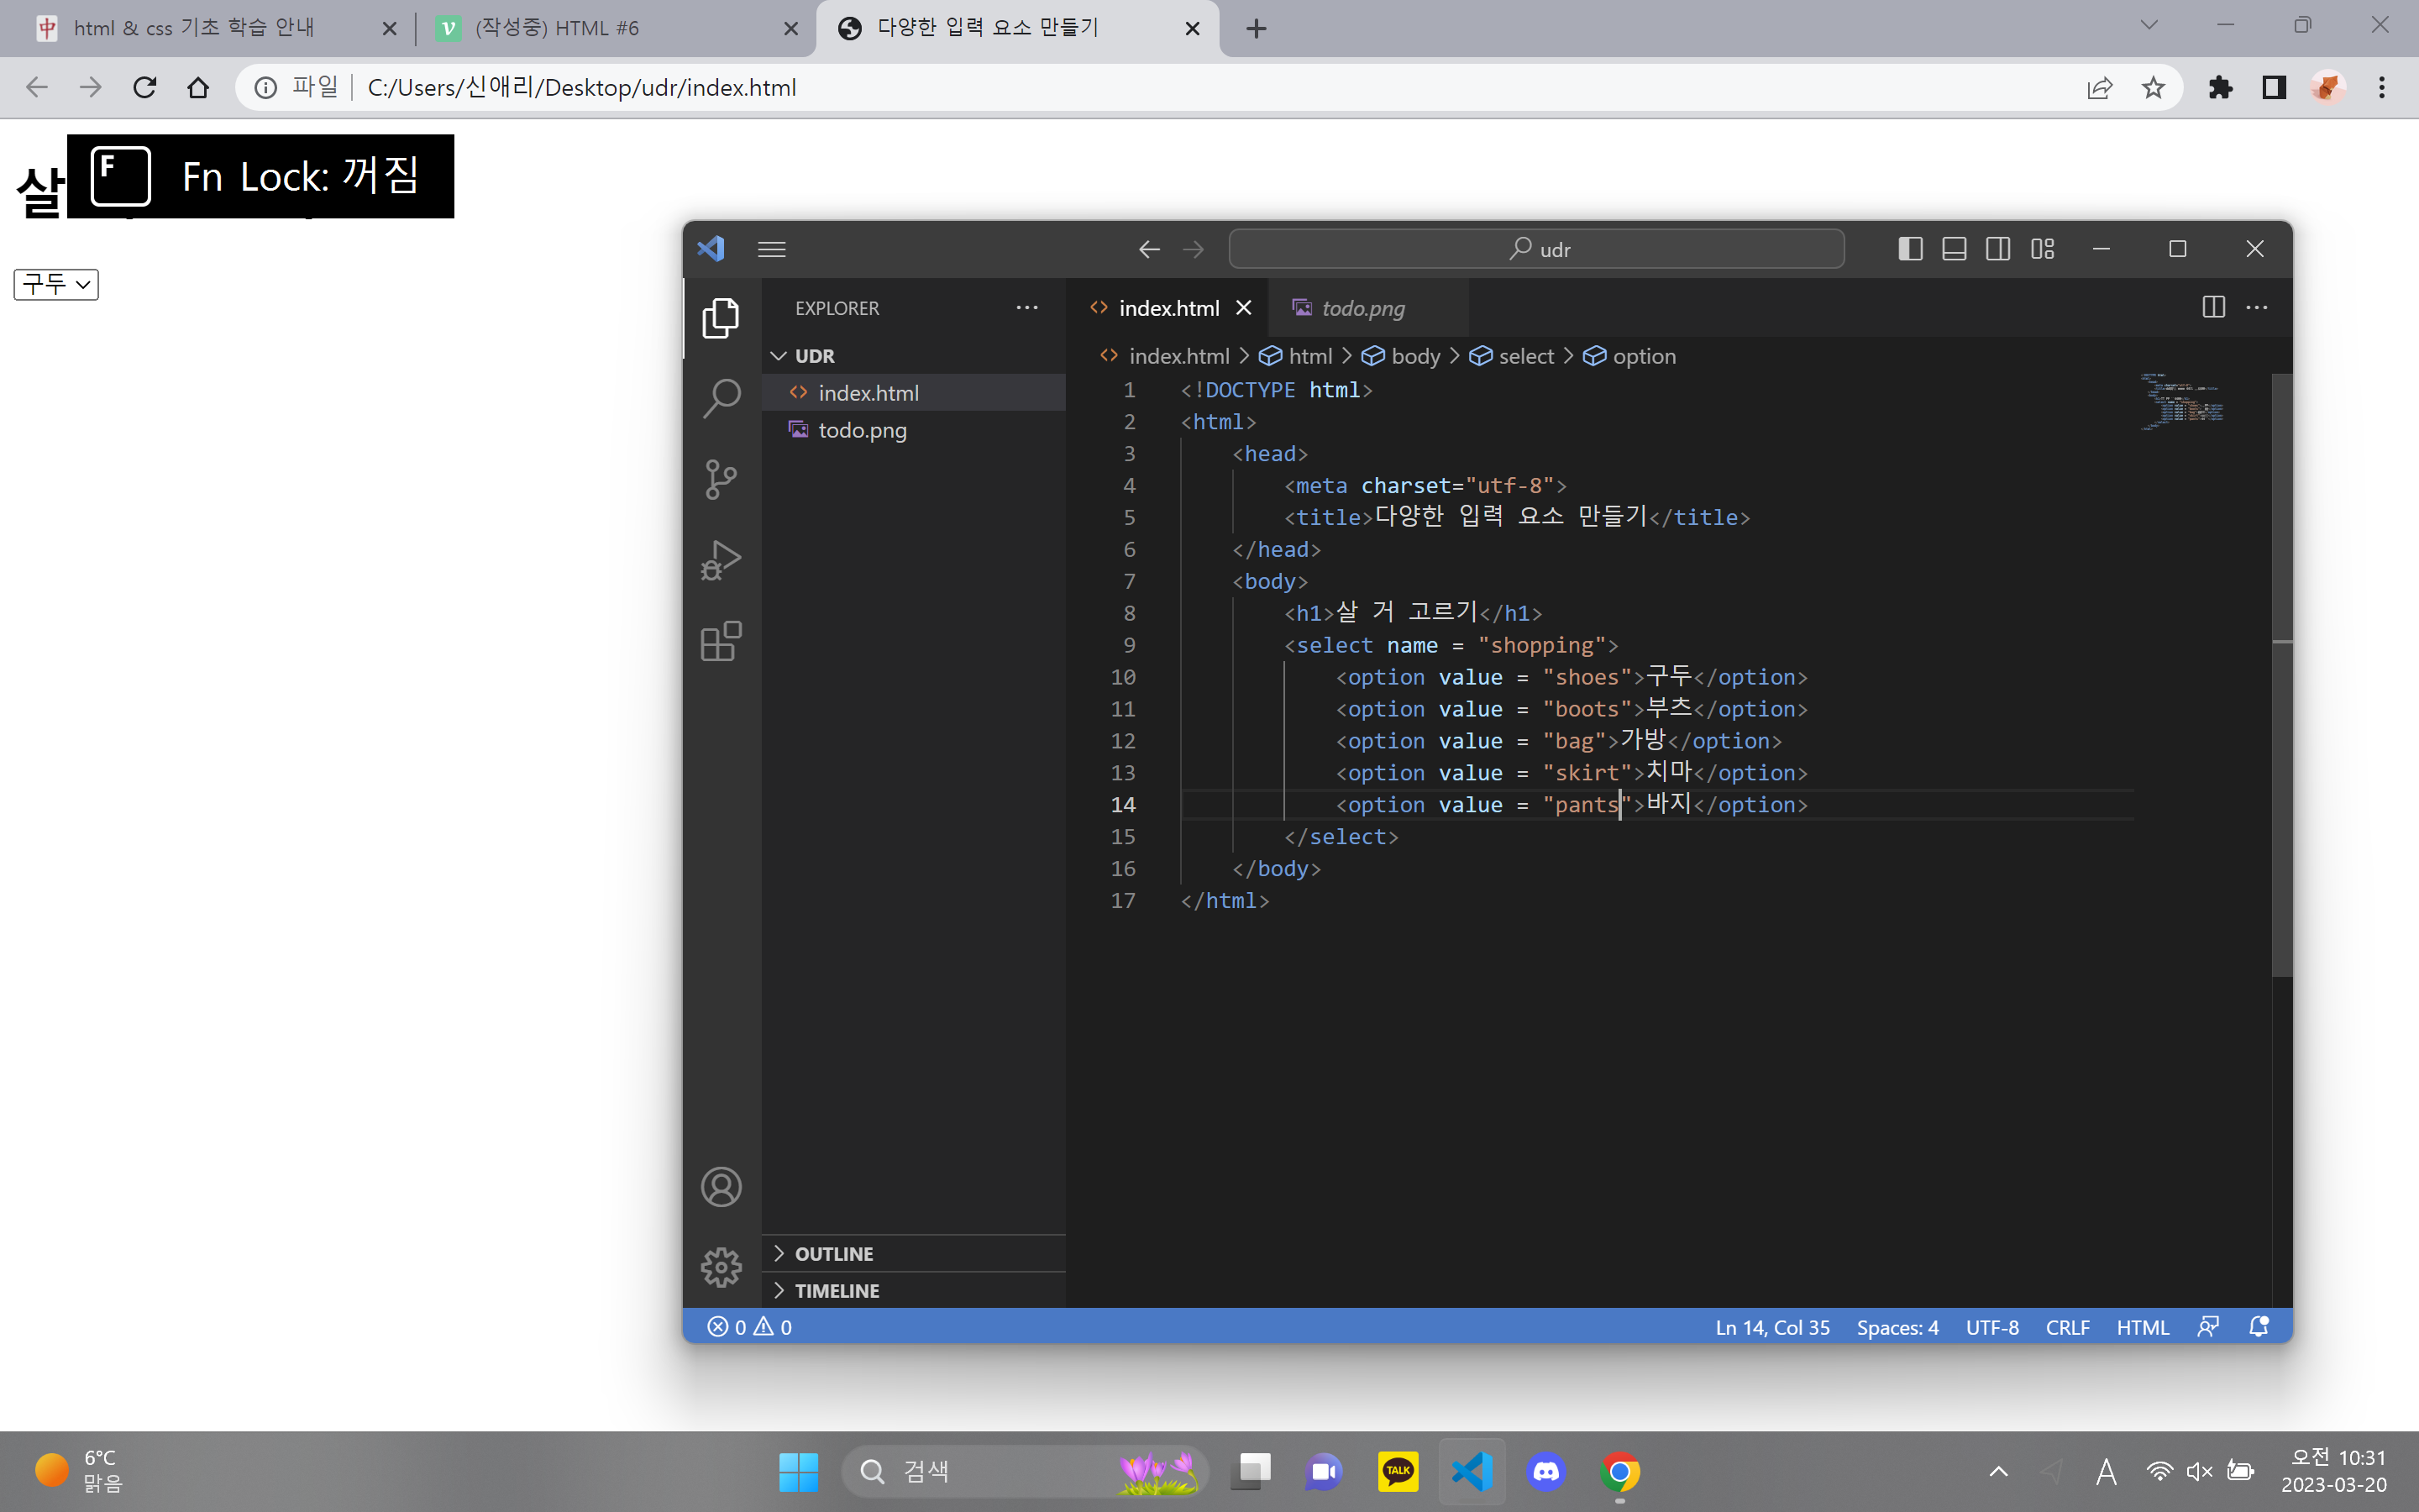Open KakaoTalk from the taskbar
Viewport: 2419px width, 1512px height.
pos(1398,1471)
